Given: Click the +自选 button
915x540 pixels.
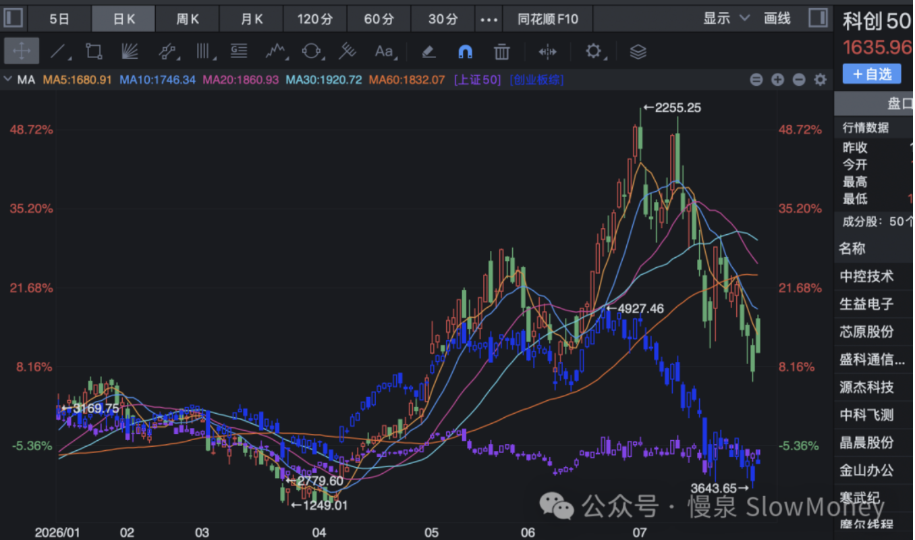Looking at the screenshot, I should (872, 74).
